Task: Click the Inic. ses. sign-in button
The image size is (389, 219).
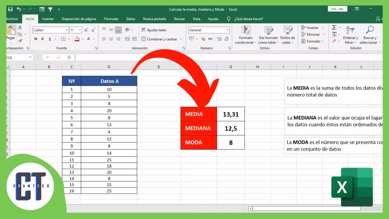Action: 337,9
